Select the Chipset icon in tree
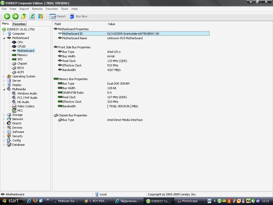273x205 pixels. [x=14, y=64]
